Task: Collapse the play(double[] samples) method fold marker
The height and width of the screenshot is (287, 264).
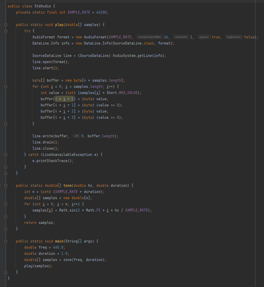Action: pyautogui.click(x=6, y=25)
